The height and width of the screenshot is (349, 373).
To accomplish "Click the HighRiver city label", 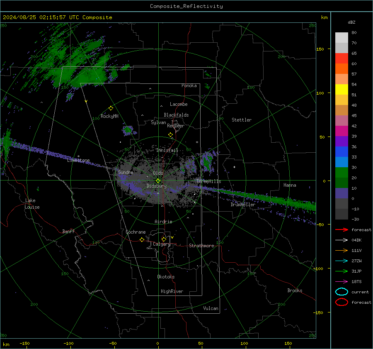I will click(172, 291).
